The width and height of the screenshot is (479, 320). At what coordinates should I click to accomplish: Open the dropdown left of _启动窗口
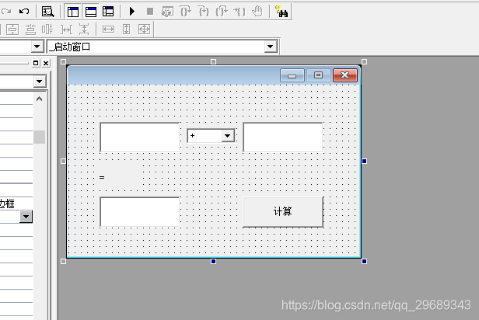pyautogui.click(x=37, y=47)
